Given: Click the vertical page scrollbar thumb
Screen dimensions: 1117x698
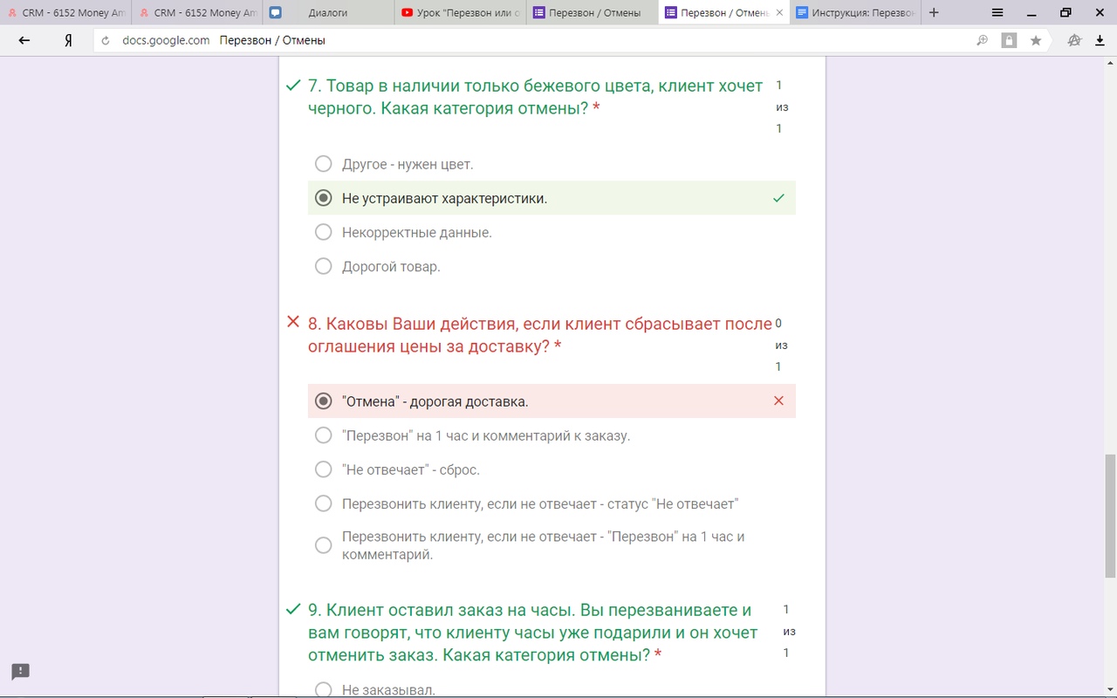Looking at the screenshot, I should click(x=1110, y=515).
